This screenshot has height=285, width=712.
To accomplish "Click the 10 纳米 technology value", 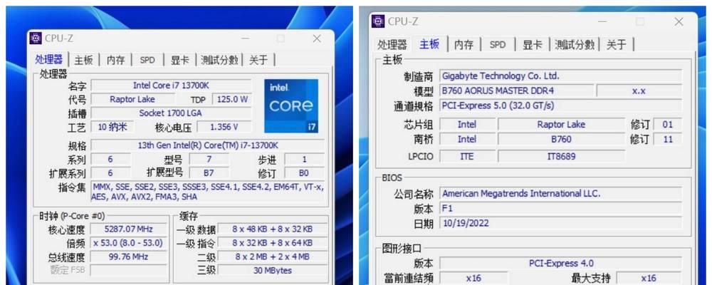I will [x=112, y=127].
